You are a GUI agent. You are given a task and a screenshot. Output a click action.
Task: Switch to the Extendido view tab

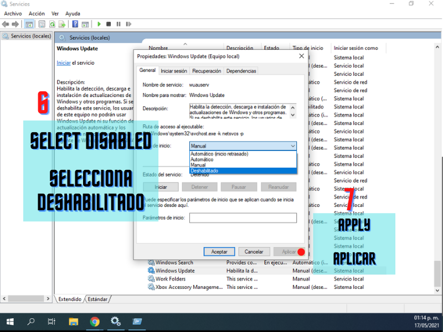pyautogui.click(x=70, y=299)
